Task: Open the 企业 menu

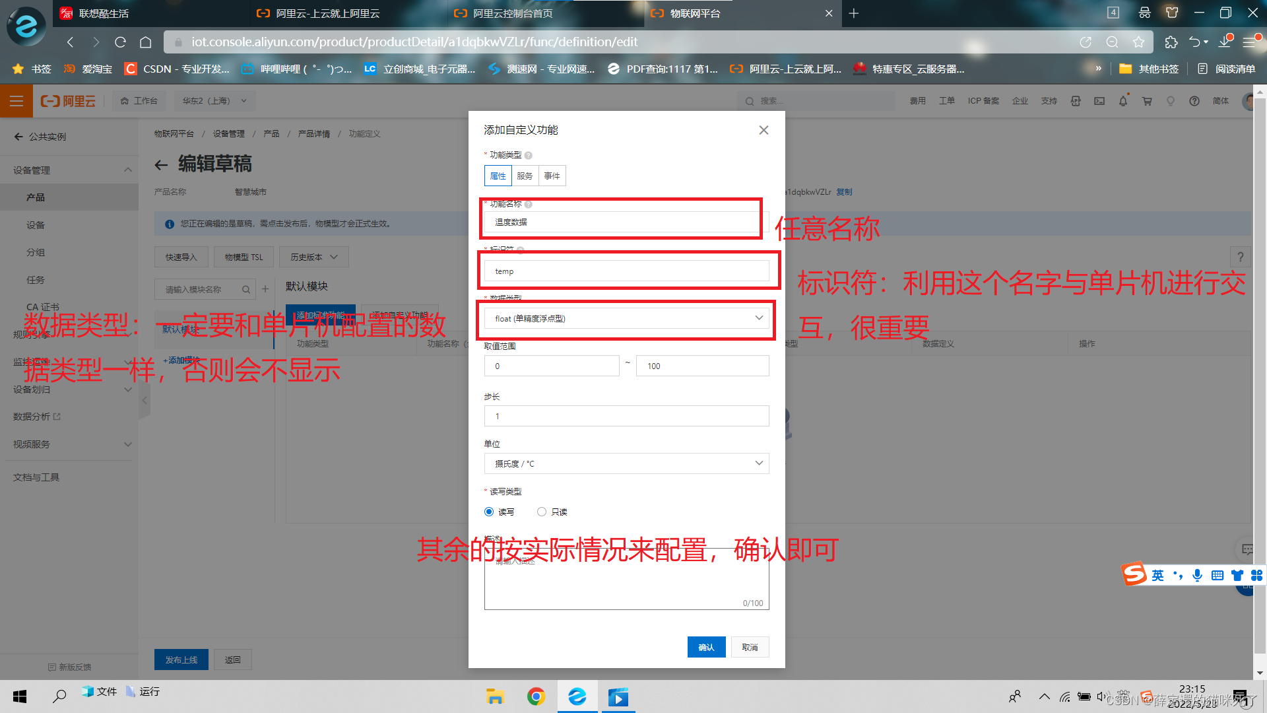Action: [1020, 101]
